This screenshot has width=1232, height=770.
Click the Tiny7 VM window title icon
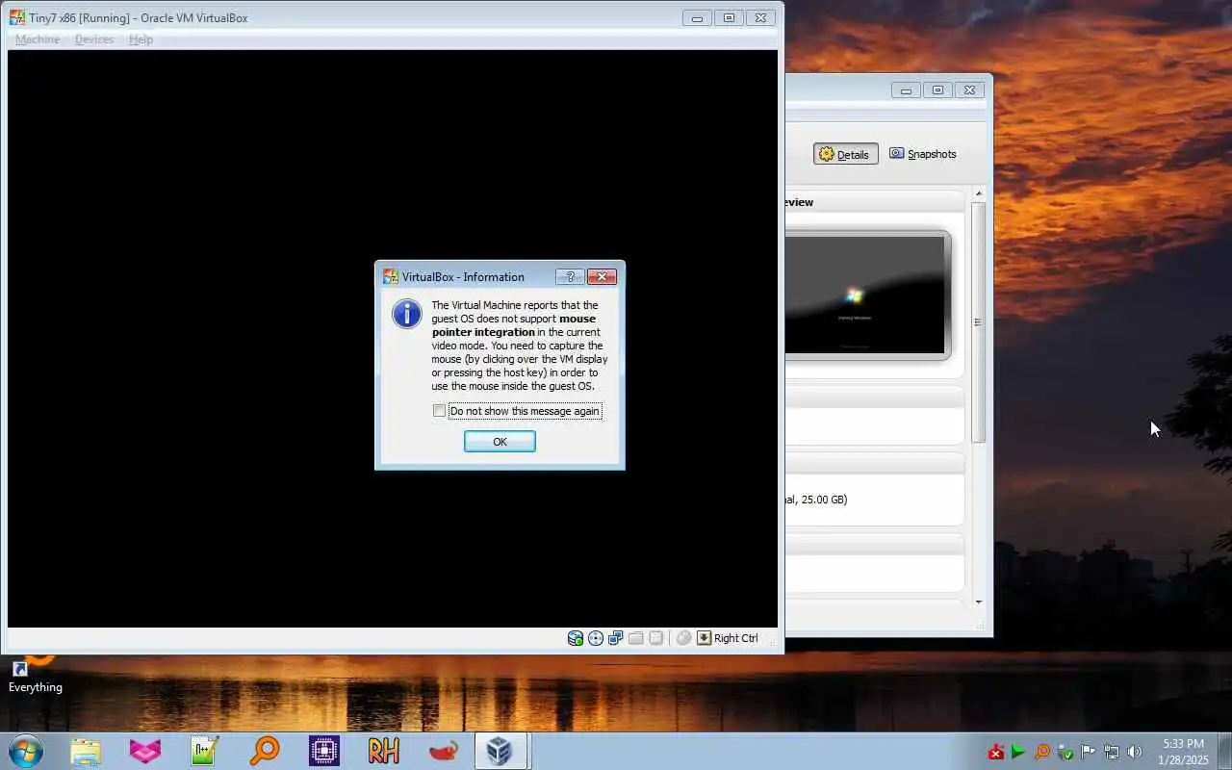point(17,17)
